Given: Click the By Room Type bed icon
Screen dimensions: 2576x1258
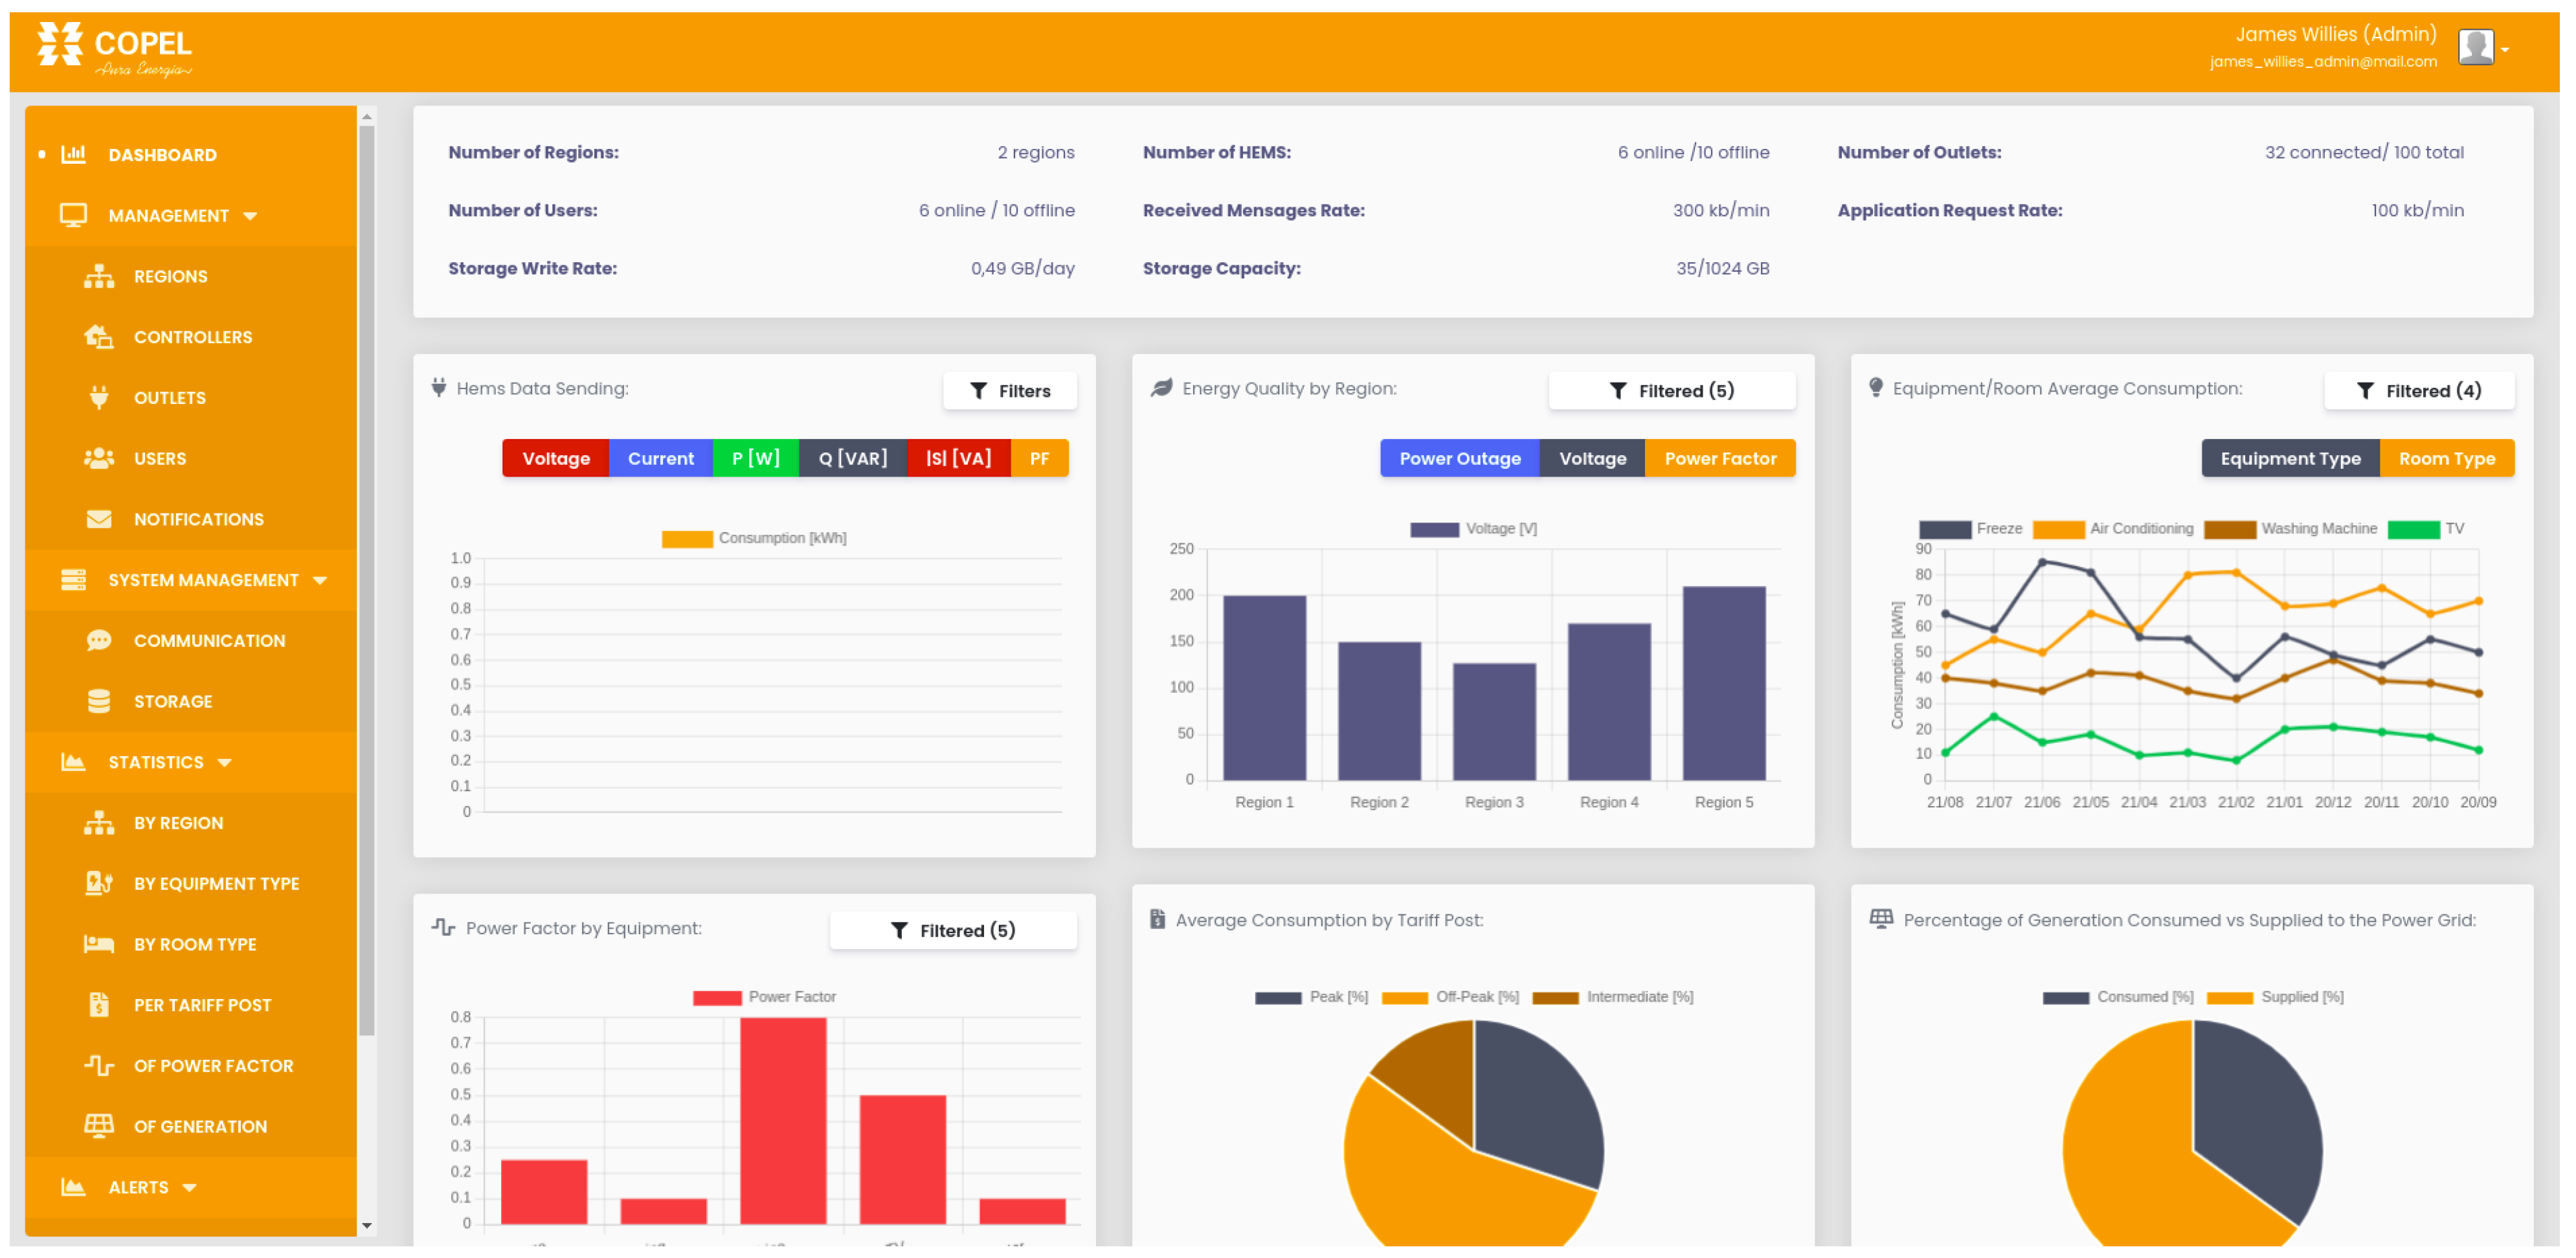Looking at the screenshot, I should pyautogui.click(x=99, y=945).
